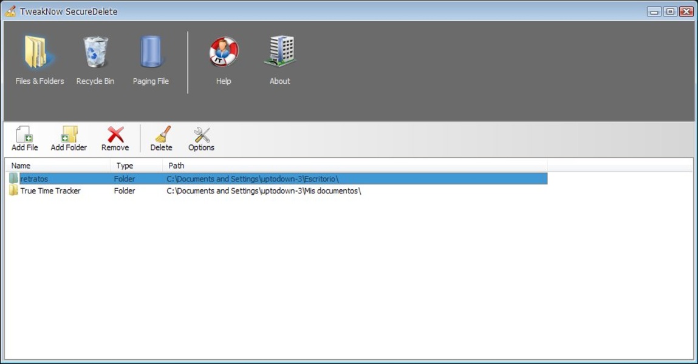Sort list by Type column header
698x364 pixels.
click(x=136, y=166)
